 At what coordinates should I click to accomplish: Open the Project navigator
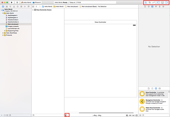click(3, 7)
